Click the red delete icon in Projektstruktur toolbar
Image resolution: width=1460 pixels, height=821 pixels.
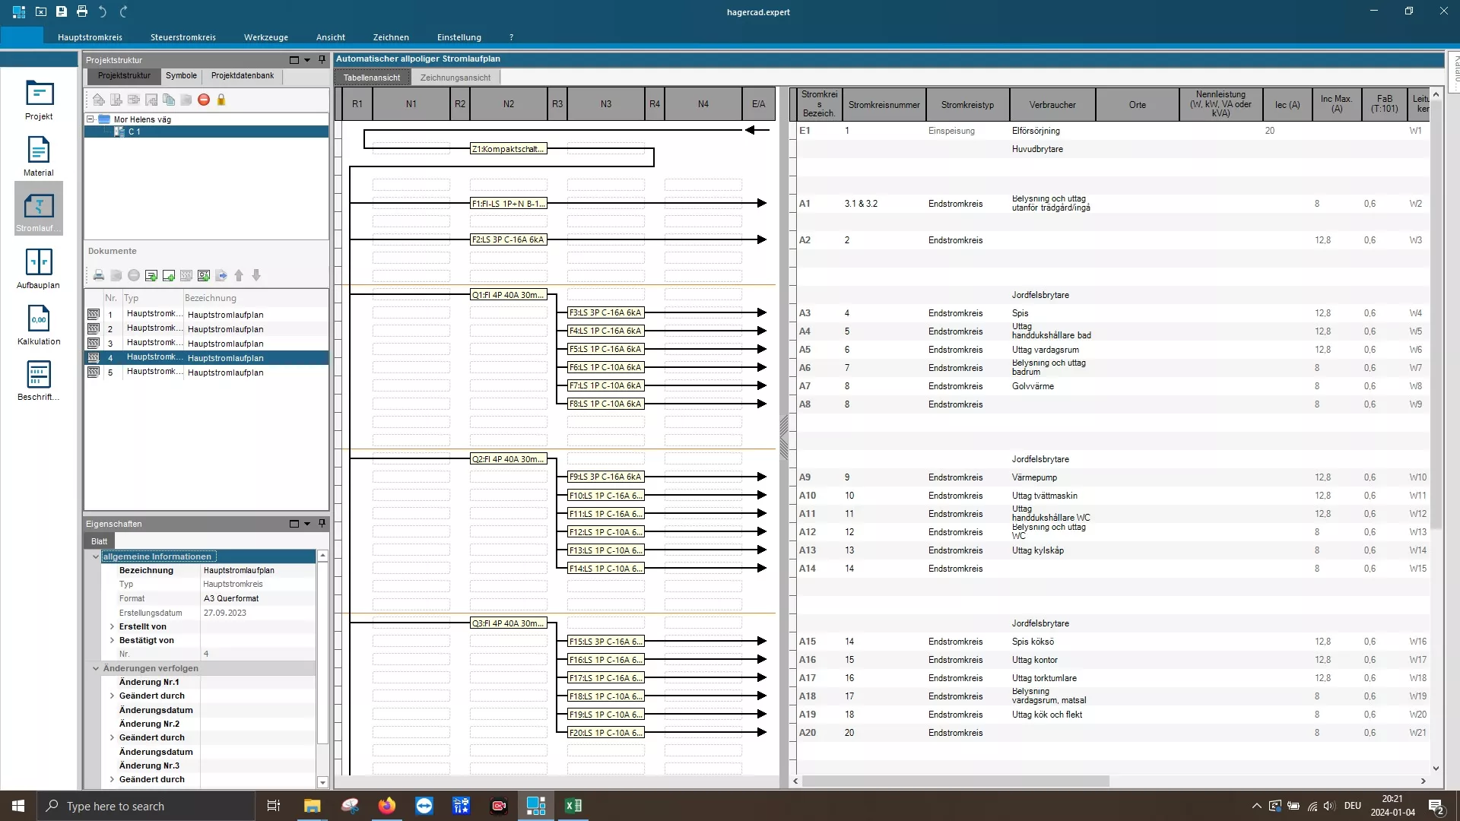pos(204,100)
